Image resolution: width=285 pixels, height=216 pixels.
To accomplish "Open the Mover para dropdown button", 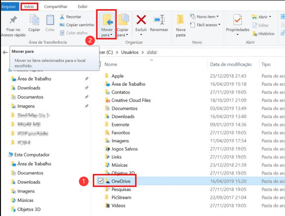I will 107,24.
